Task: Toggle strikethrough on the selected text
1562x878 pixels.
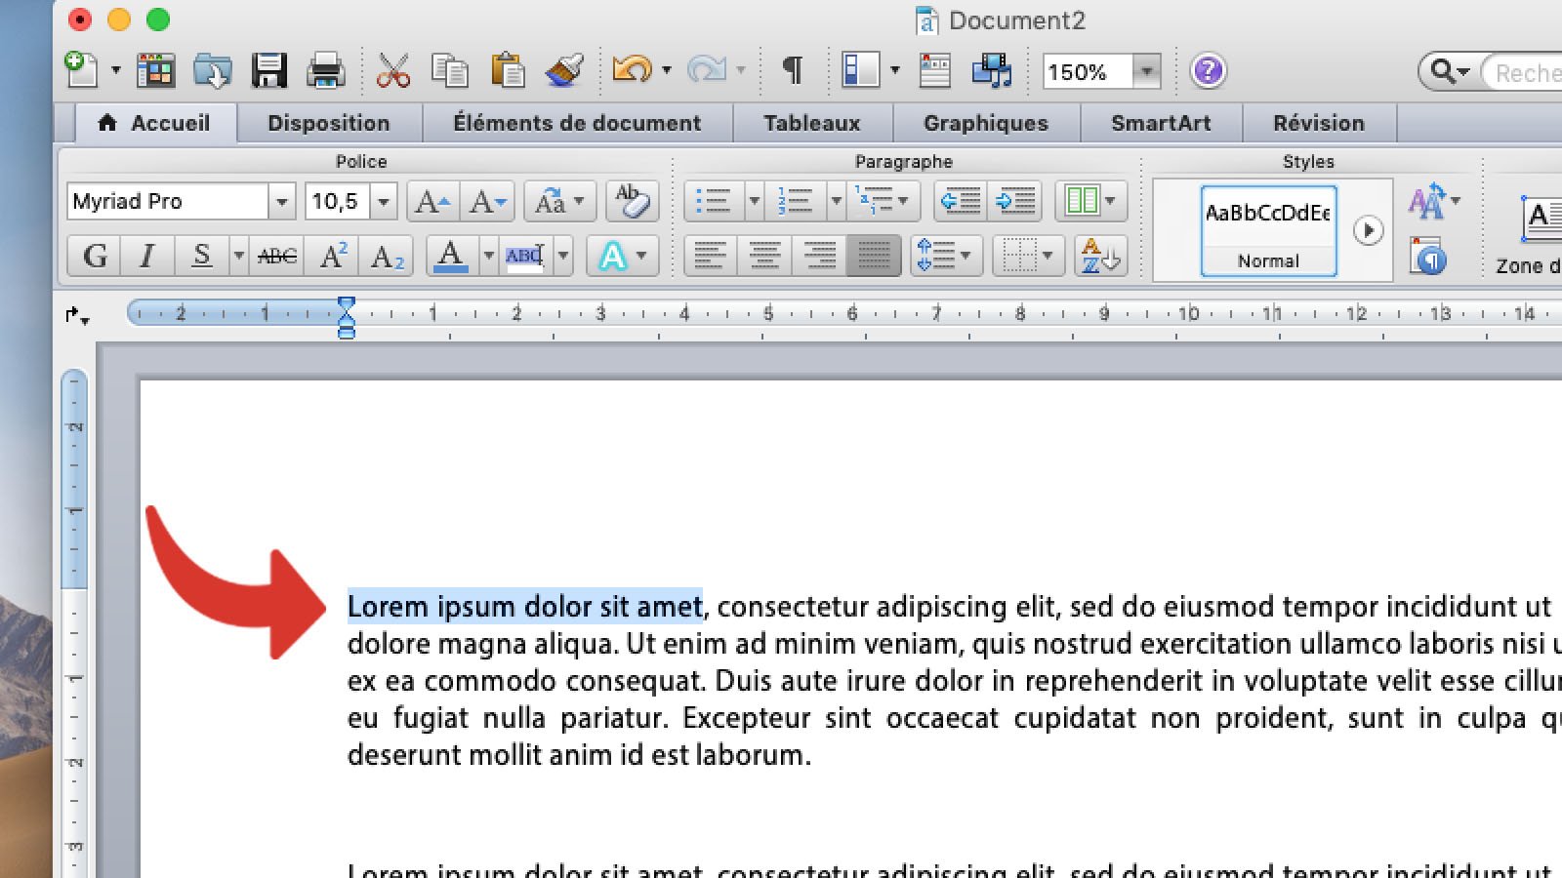Action: pyautogui.click(x=276, y=256)
